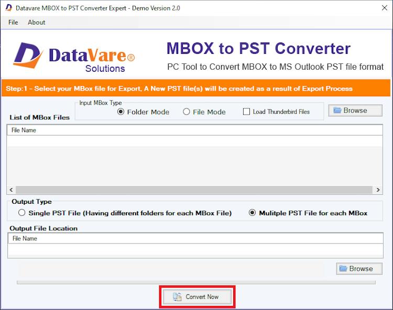393x310 pixels.
Task: Click folder icon on MBox Browse button
Action: pyautogui.click(x=337, y=110)
